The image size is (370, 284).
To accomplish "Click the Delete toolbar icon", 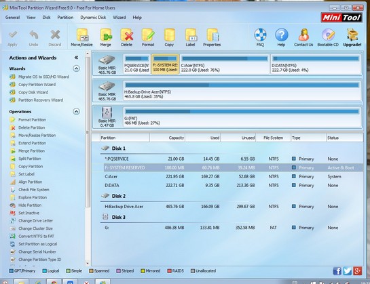I will [x=127, y=35].
